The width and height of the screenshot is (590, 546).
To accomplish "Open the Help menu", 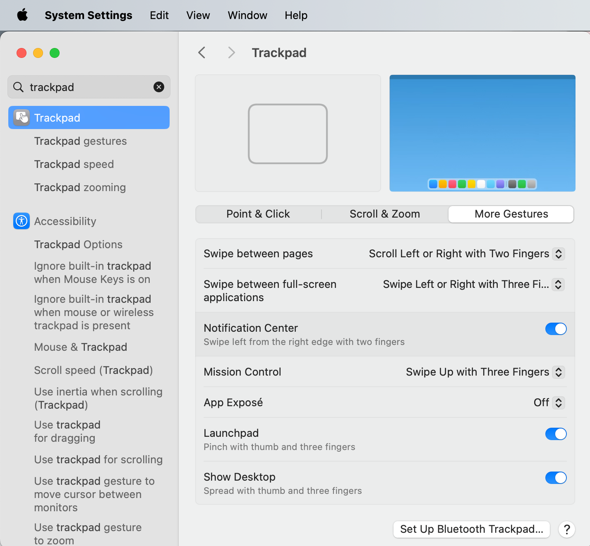I will [296, 15].
